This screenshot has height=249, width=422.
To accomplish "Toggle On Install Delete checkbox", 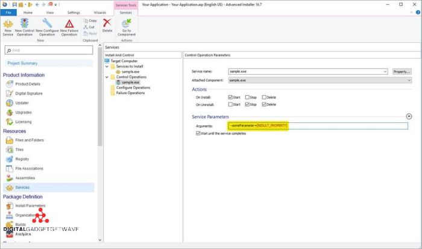I will 264,97.
